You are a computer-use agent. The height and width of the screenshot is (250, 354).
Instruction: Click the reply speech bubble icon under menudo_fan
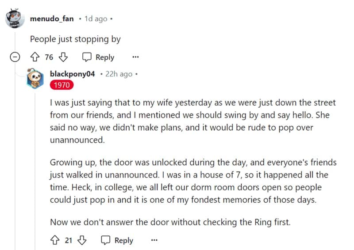(87, 57)
